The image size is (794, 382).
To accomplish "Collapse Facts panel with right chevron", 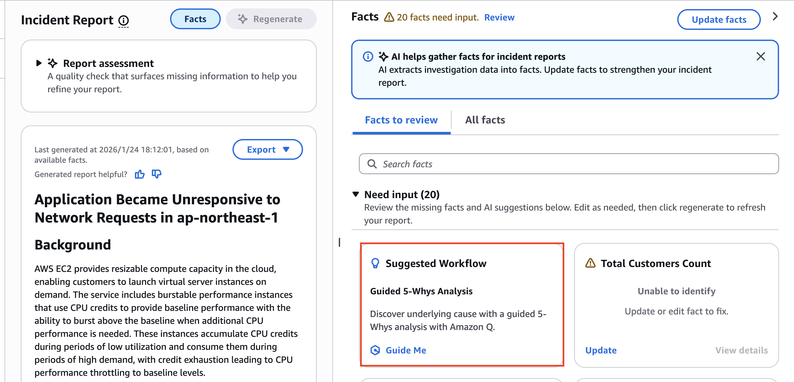I will (x=775, y=17).
